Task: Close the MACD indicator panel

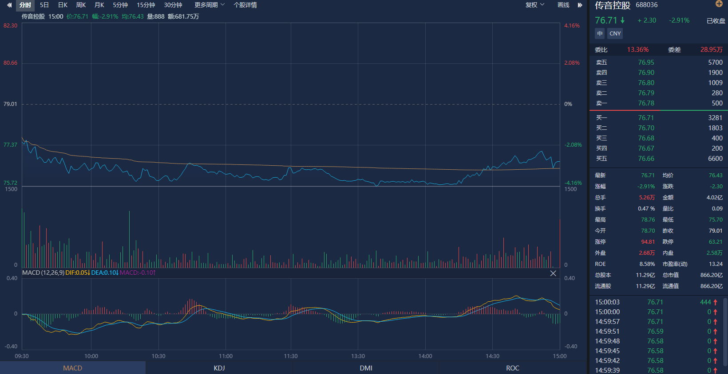Action: 553,273
